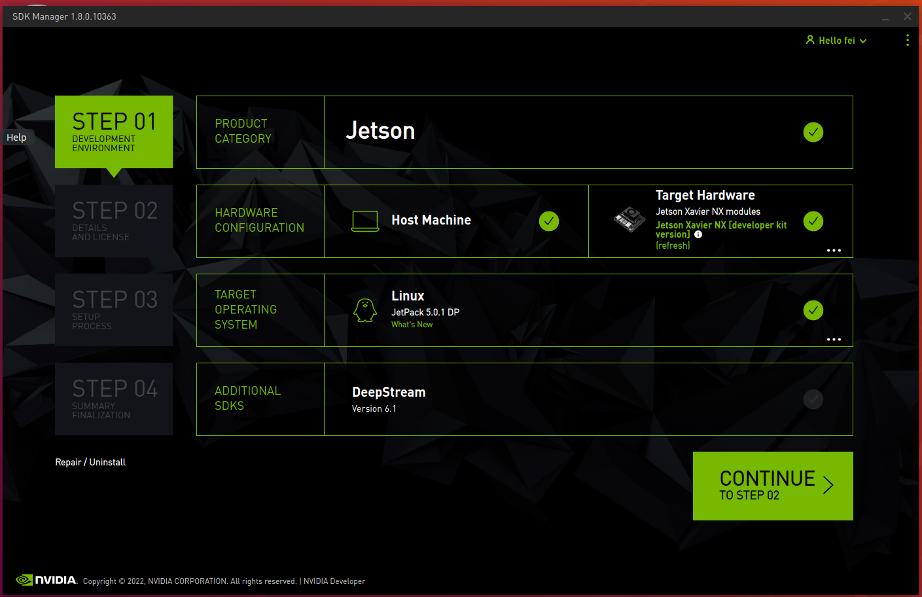This screenshot has width=922, height=597.
Task: Expand the Hello fei account dropdown
Action: [863, 41]
